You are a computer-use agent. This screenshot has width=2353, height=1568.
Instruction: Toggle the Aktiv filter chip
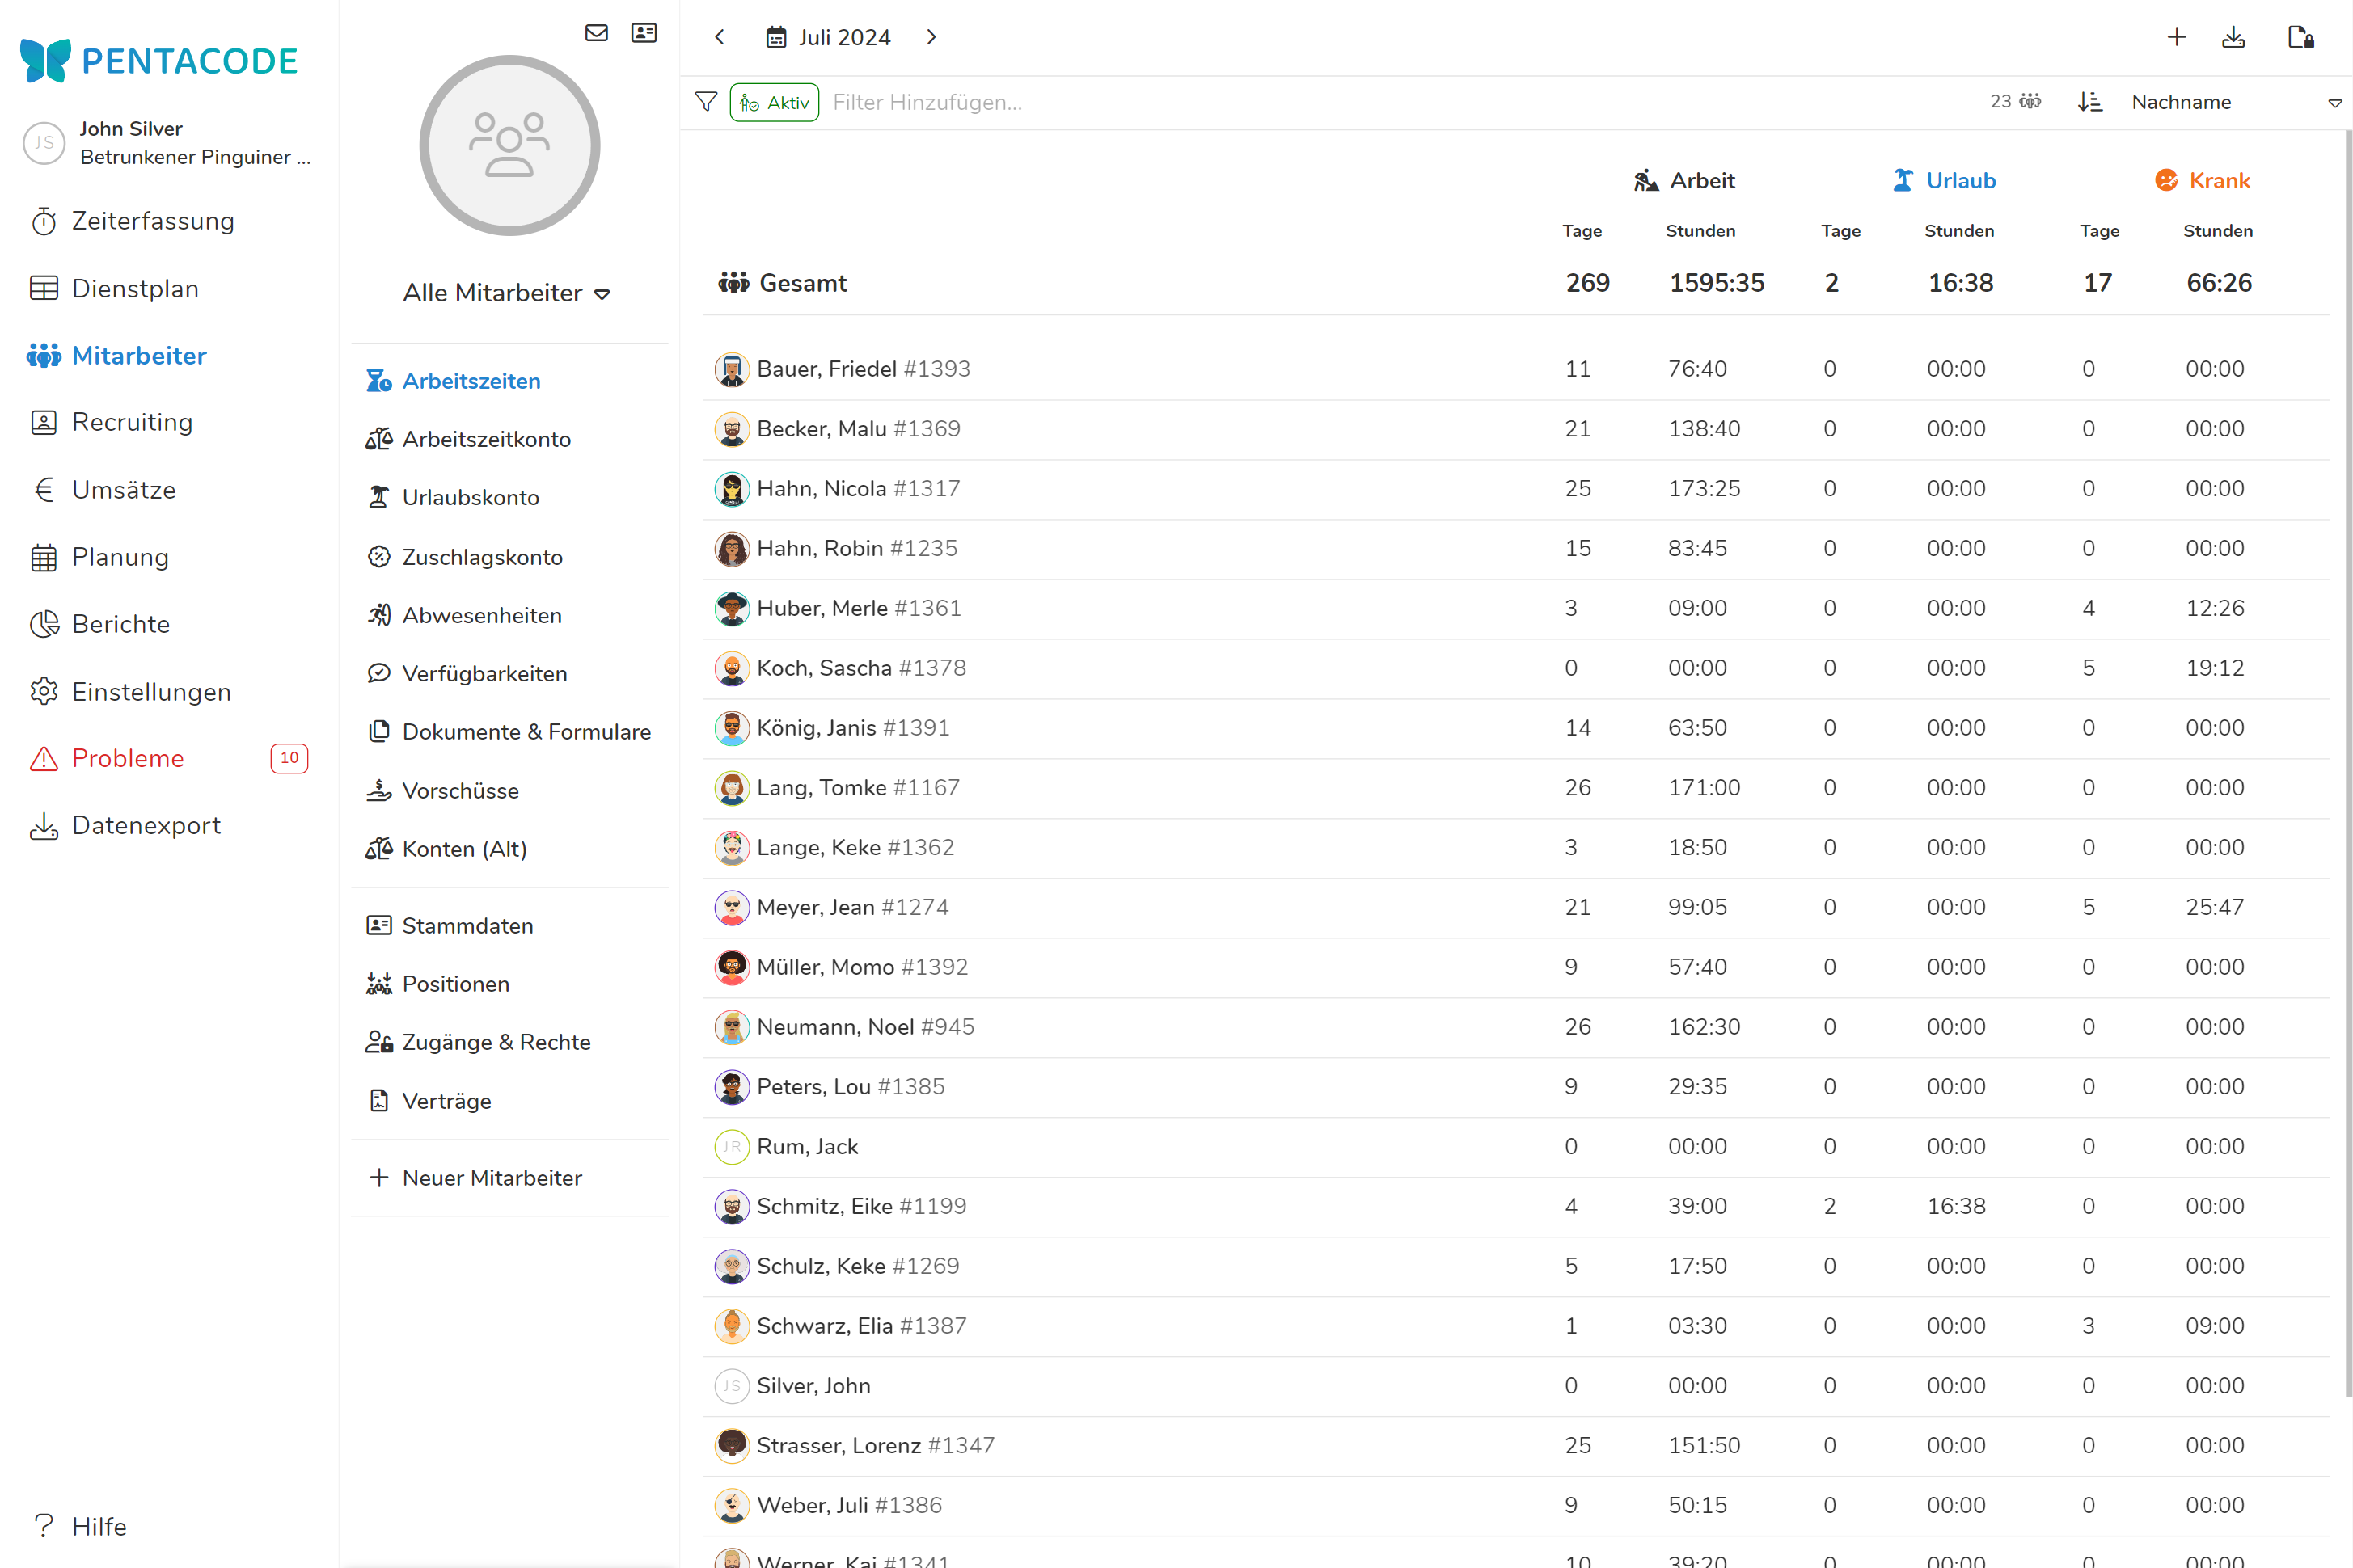click(775, 102)
